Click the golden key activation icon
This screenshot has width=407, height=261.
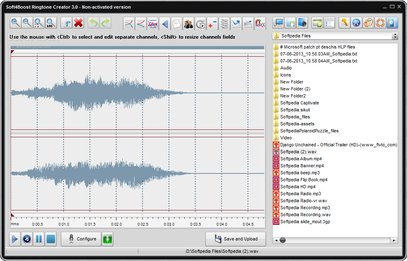click(x=344, y=23)
